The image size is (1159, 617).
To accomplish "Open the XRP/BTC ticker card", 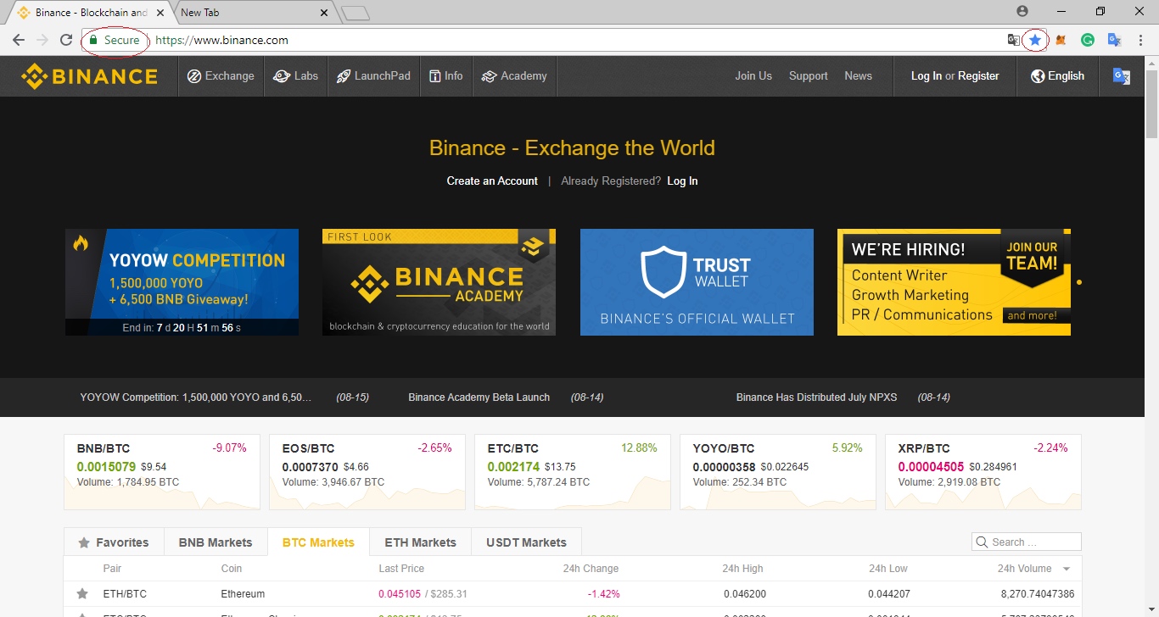I will tap(983, 472).
